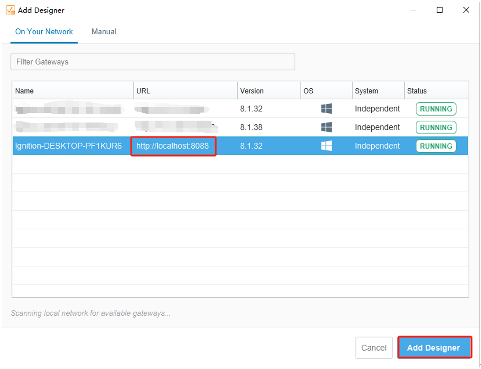
Task: Click the 8.1.32 version in the localhost row
Action: (251, 146)
